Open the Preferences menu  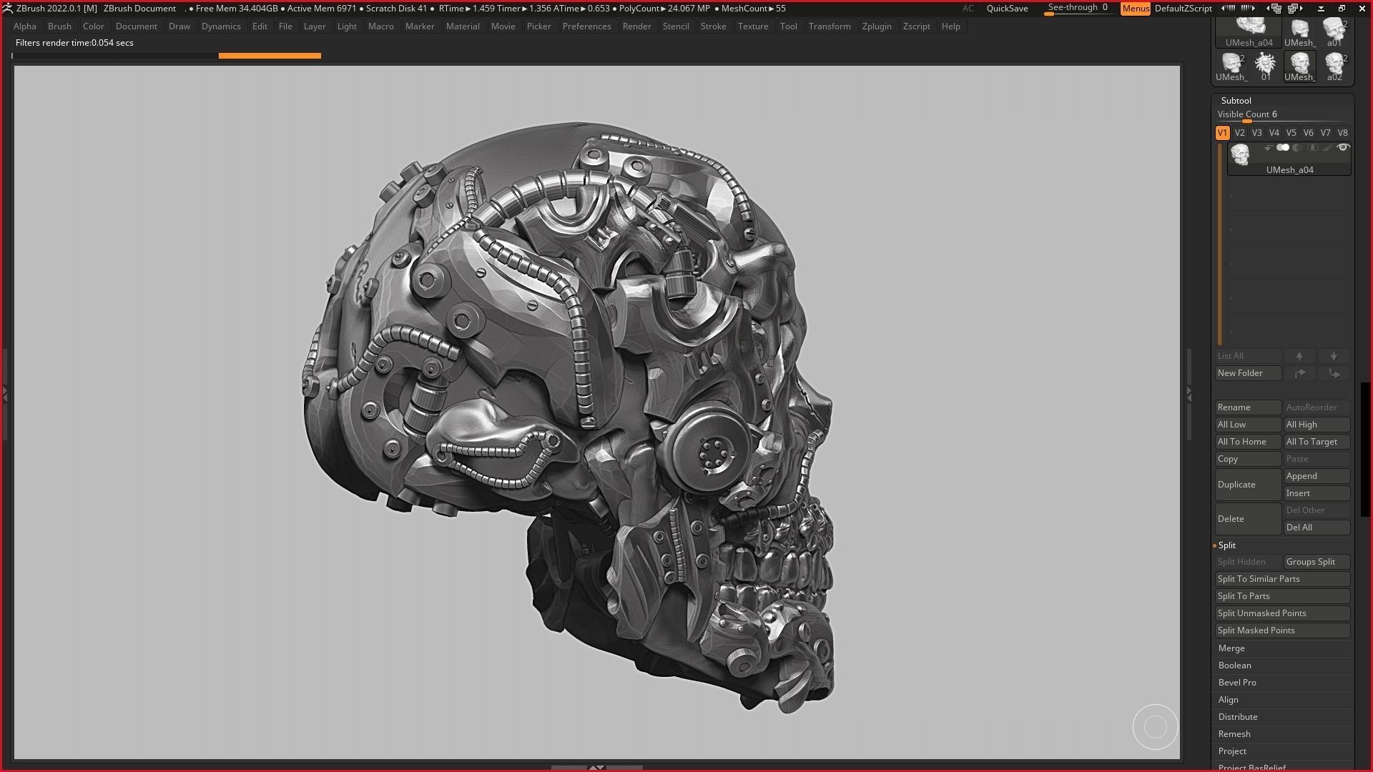[586, 26]
